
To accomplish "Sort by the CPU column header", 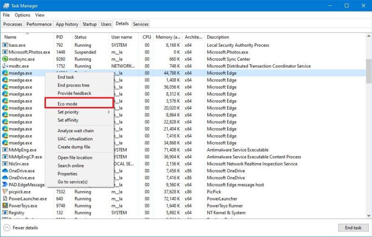I will coord(146,37).
